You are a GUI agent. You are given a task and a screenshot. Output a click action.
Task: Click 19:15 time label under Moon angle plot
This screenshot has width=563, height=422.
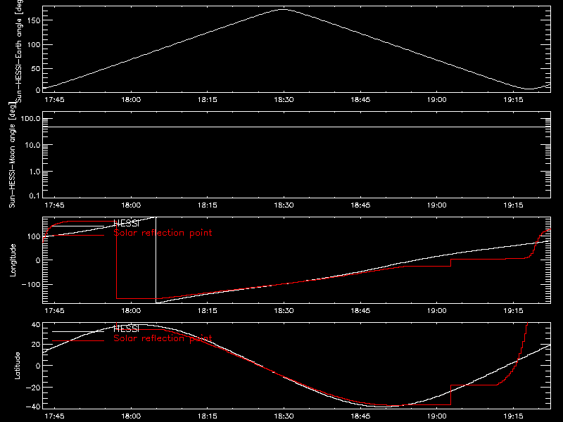[x=514, y=205]
